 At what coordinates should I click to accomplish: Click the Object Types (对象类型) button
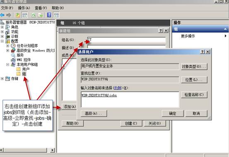(x=194, y=66)
